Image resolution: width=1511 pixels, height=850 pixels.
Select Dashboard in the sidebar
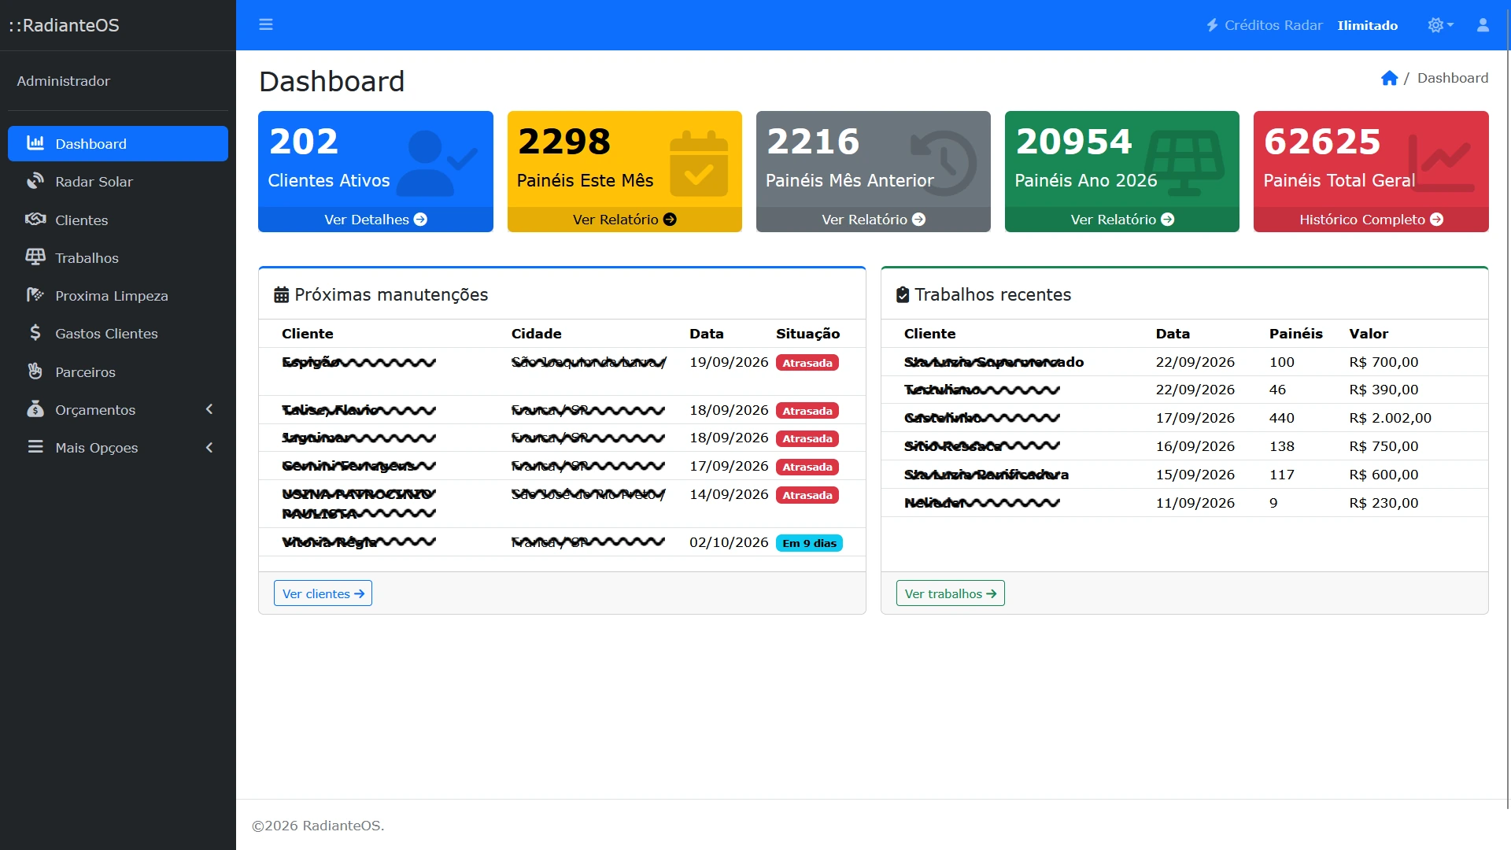[118, 143]
